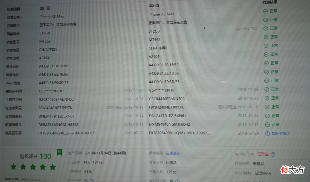The height and width of the screenshot is (182, 310).
Task: Select factory Wi-Fi address A4:D9:31:E9:3D:77
Action: pyautogui.click(x=54, y=83)
